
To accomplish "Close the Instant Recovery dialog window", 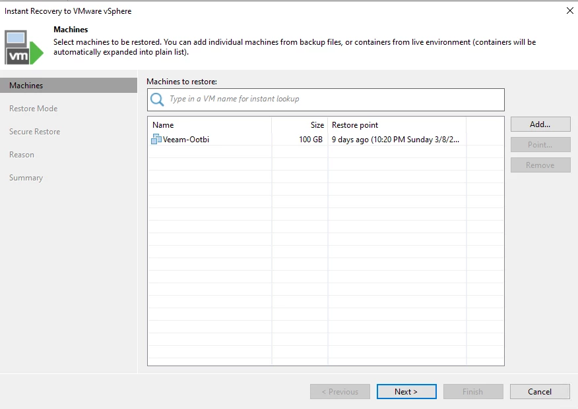I will pos(570,11).
